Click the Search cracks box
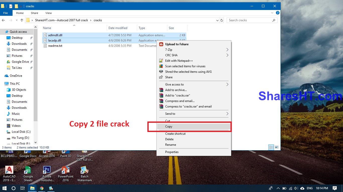The width and height of the screenshot is (343, 192). 252,20
